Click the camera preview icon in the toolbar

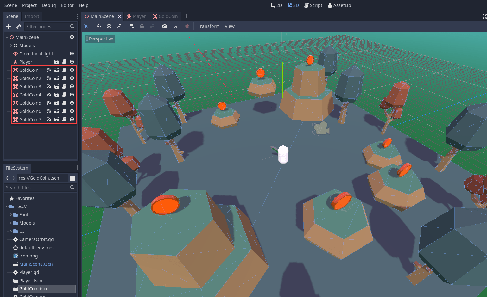187,26
